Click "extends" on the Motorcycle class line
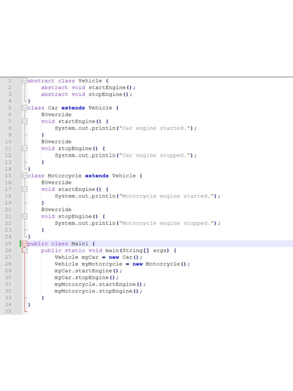 click(x=97, y=176)
